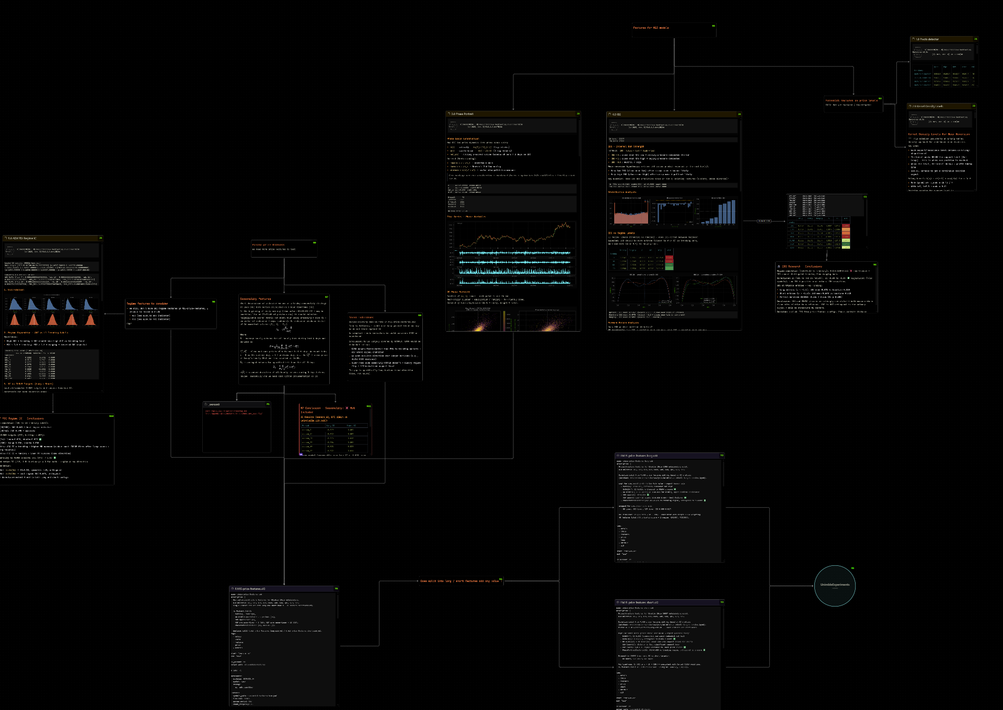Click the notebook icon on 2.0 Kernel Density Levels node
The height and width of the screenshot is (710, 1003).
click(x=910, y=106)
